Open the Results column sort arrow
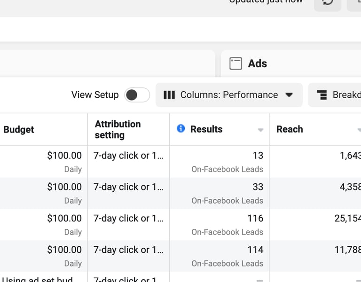Viewport: 361px width, 282px height. 260,130
